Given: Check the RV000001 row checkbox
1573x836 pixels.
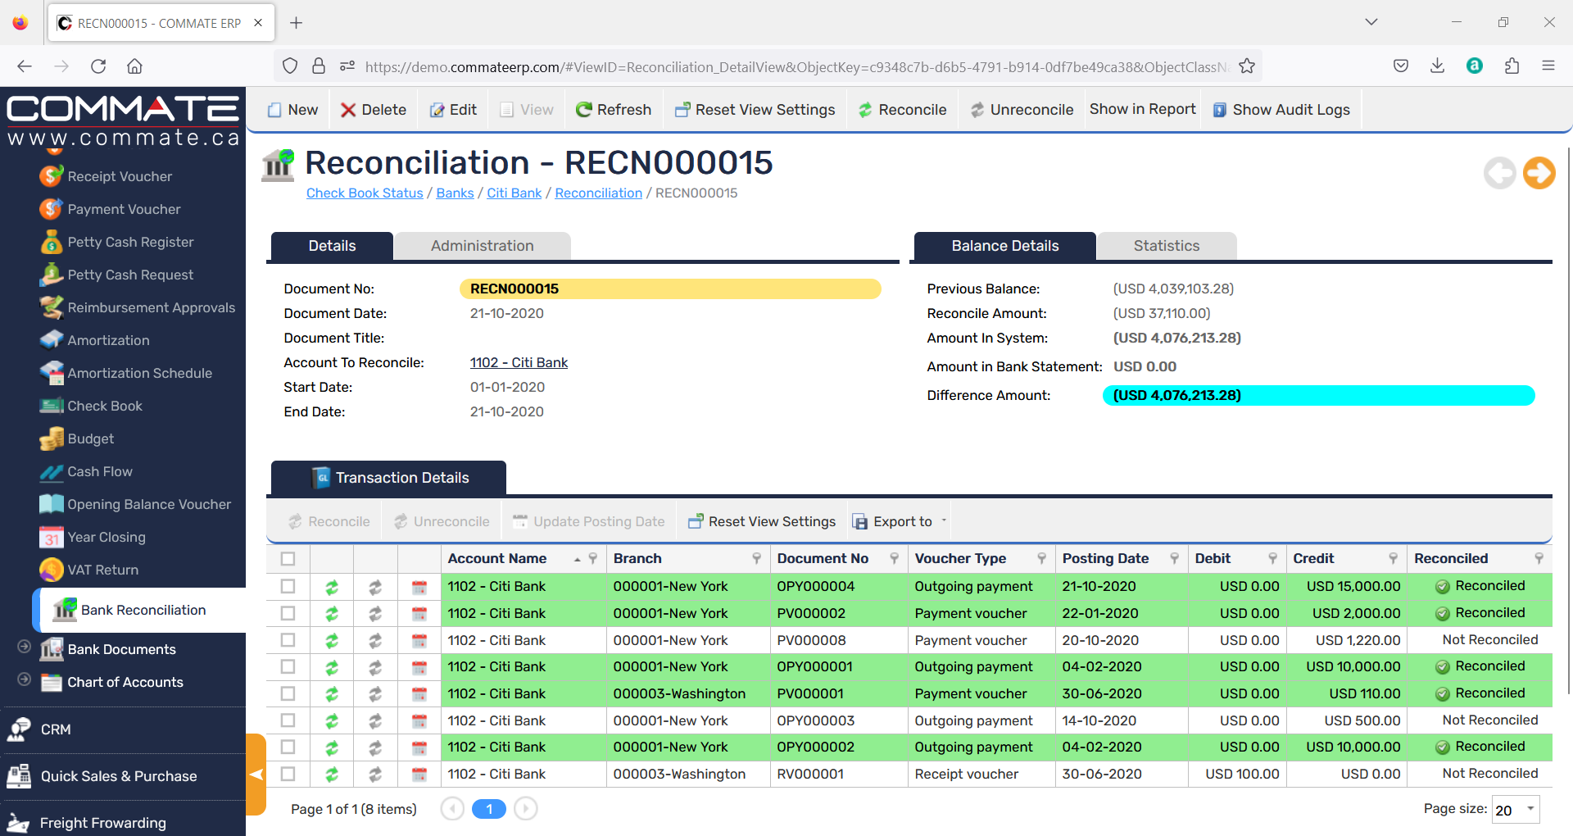Looking at the screenshot, I should (x=288, y=774).
